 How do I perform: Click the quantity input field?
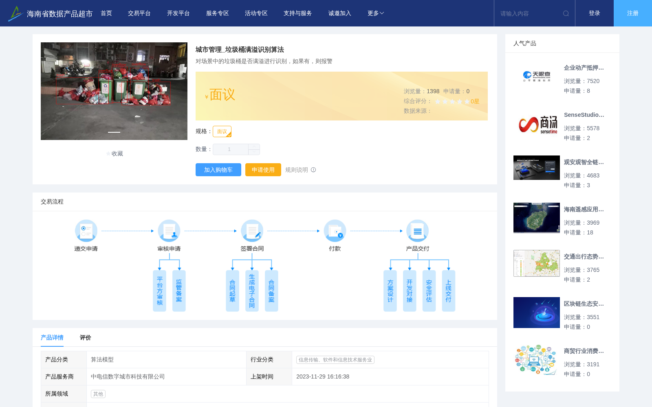pyautogui.click(x=231, y=149)
